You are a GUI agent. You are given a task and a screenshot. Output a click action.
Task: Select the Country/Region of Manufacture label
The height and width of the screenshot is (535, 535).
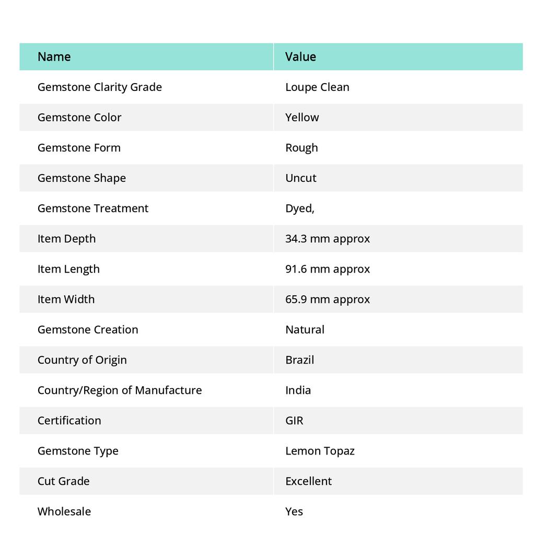point(120,390)
